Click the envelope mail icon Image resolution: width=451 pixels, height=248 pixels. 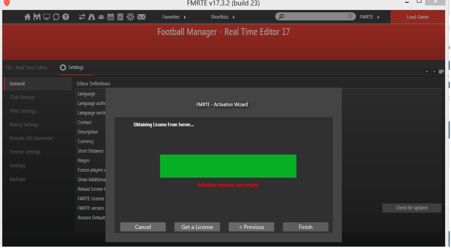141,17
